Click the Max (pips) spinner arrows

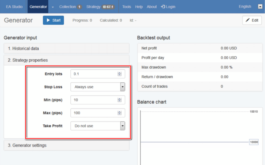pyautogui.click(x=119, y=113)
